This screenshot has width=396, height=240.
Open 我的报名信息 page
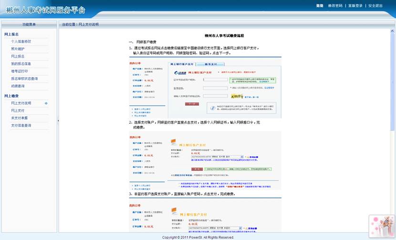click(21, 63)
